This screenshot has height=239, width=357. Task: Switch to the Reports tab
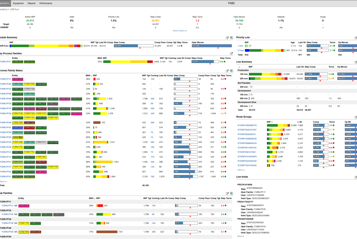pos(31,3)
